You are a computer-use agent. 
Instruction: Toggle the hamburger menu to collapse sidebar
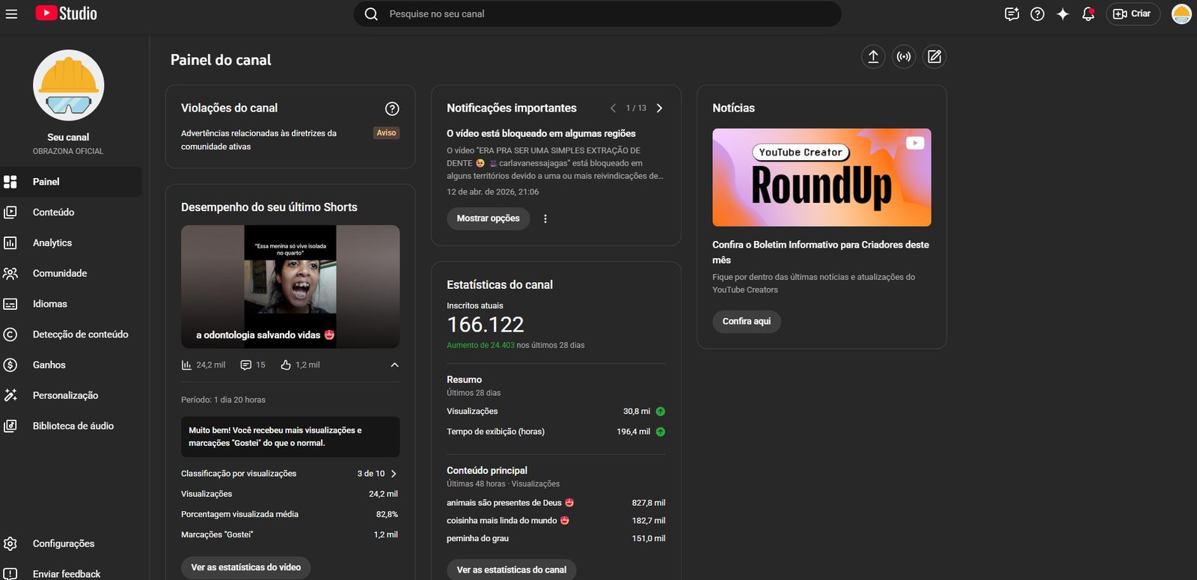coord(11,14)
